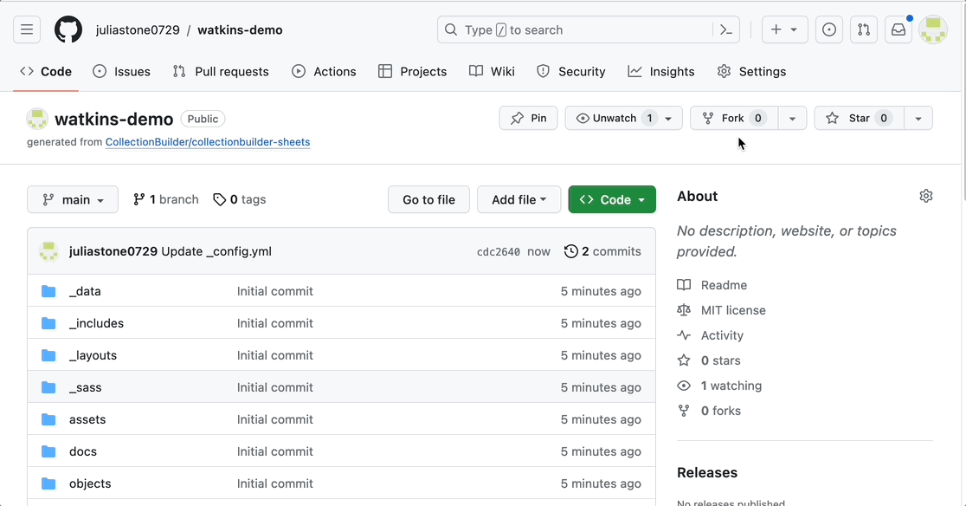Expand the Add file dropdown
Image resolution: width=966 pixels, height=506 pixels.
(518, 199)
